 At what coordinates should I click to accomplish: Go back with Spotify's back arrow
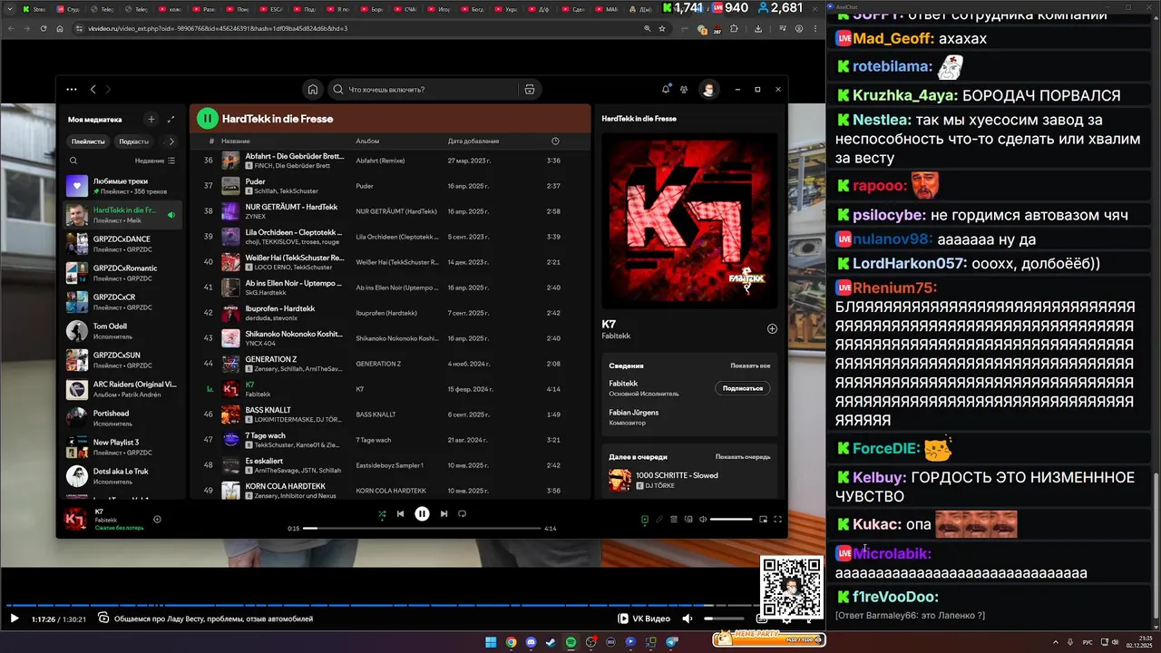(93, 90)
